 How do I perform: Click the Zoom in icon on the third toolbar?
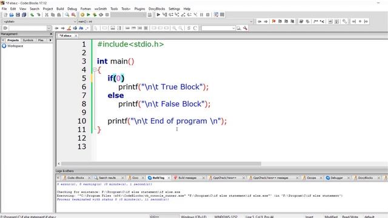point(175,28)
